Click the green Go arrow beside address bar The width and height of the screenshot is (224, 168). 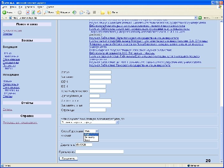coord(200,18)
